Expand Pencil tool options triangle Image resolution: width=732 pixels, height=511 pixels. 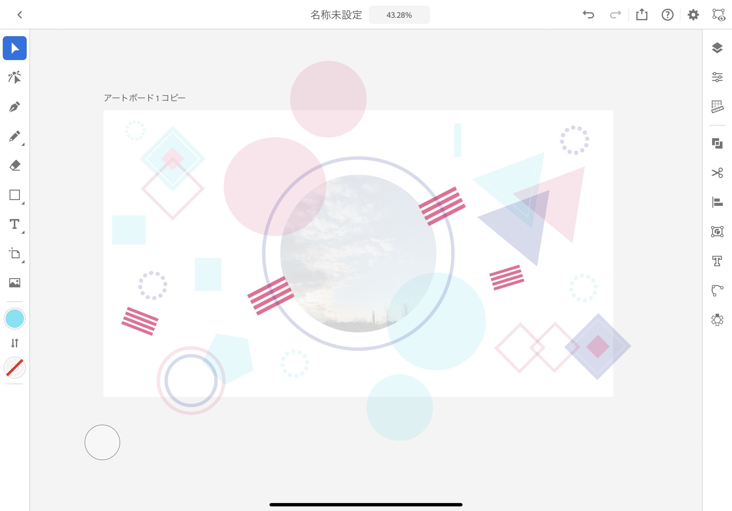pyautogui.click(x=23, y=144)
